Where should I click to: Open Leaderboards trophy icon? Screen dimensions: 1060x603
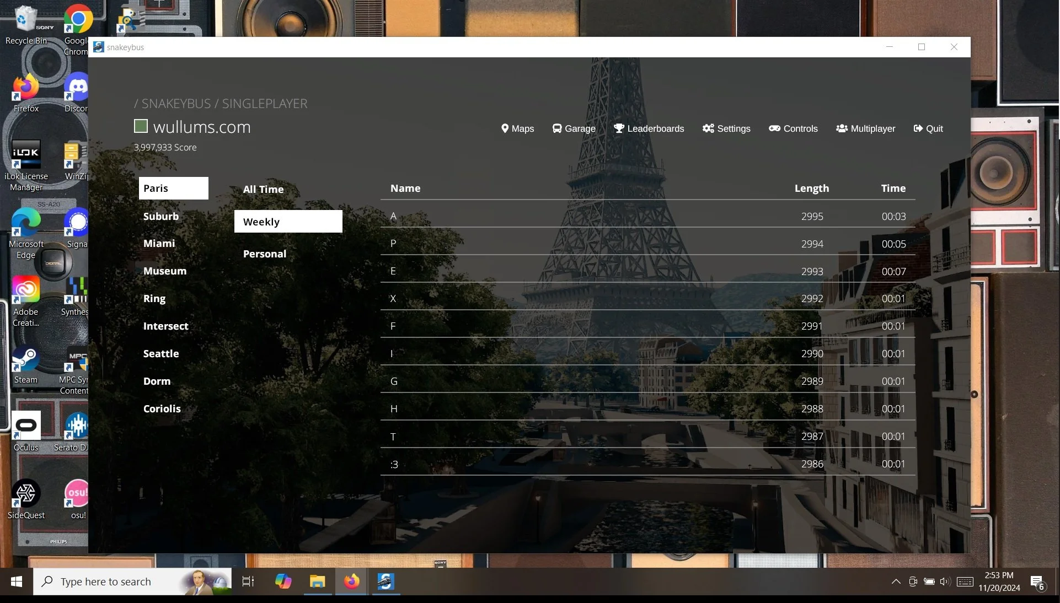click(x=619, y=128)
